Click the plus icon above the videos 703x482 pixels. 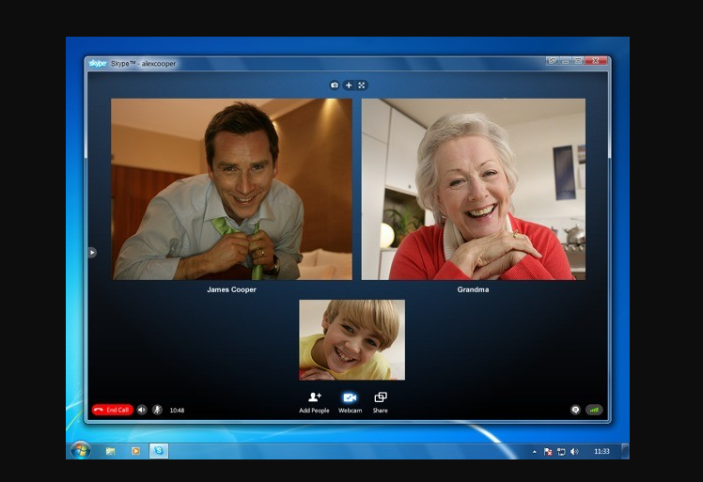[x=349, y=86]
